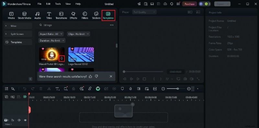Select the Logo Reveal 3D 02 thumbnail
The width and height of the screenshot is (259, 128).
81,54
